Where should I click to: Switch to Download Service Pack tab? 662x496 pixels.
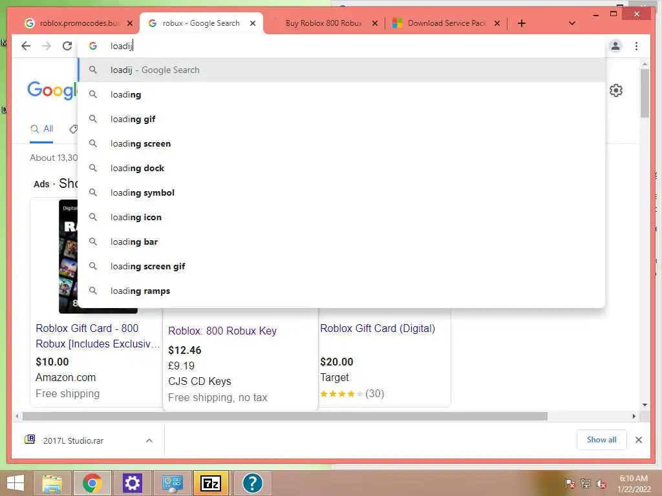click(x=447, y=23)
